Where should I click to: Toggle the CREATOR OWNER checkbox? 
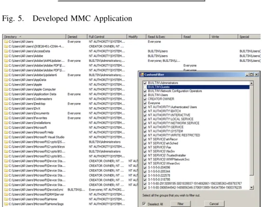coord(145,99)
